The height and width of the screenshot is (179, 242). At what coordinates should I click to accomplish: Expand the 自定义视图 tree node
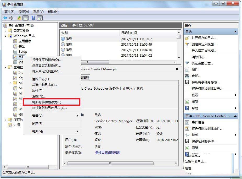[6, 31]
